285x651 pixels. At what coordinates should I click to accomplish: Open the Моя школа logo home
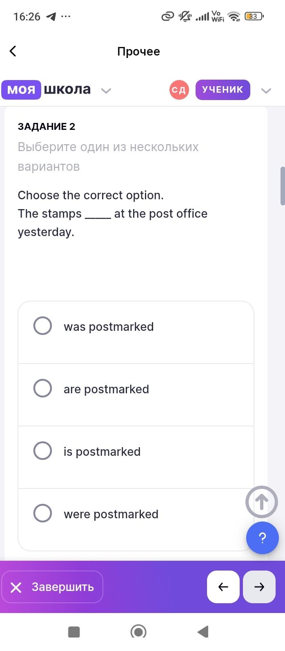46,89
